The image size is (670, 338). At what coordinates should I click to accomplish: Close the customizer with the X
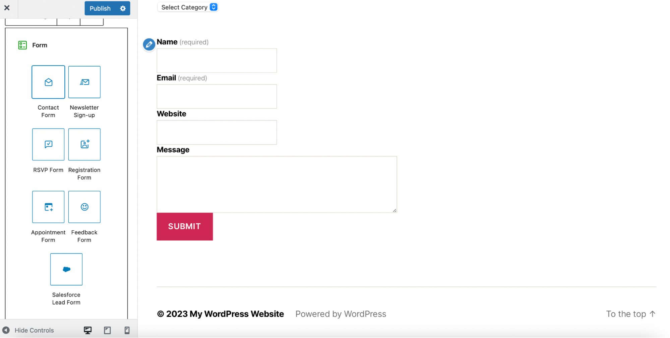(7, 8)
